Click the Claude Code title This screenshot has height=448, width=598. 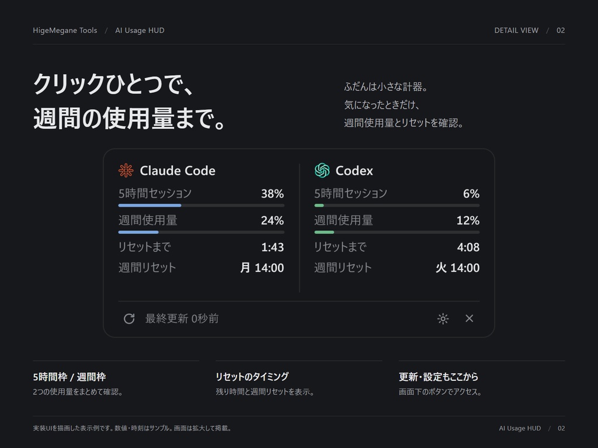[x=178, y=171]
